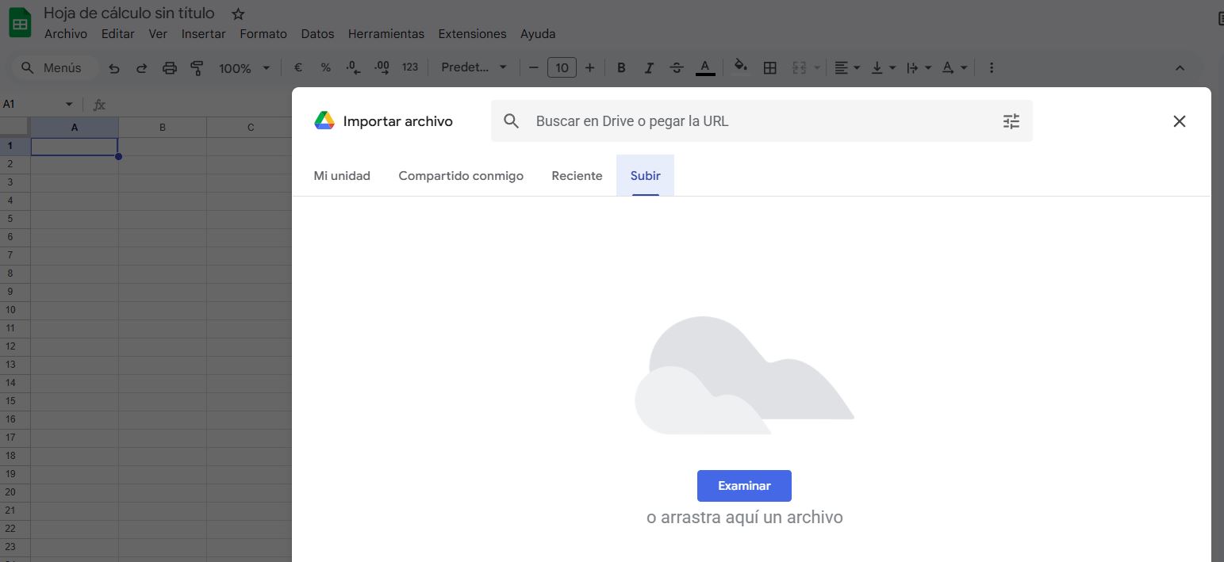Select the Subir tab
The image size is (1224, 562).
tap(646, 176)
